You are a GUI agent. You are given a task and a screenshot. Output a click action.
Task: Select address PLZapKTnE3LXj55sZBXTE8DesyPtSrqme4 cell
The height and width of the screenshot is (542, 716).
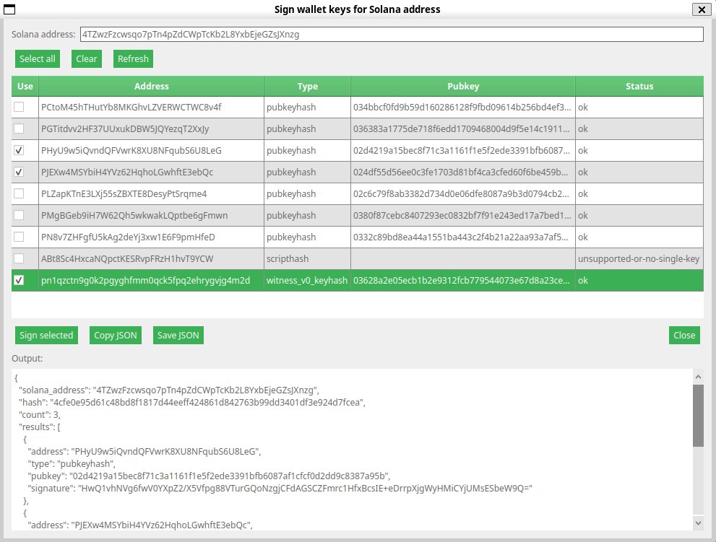point(151,194)
